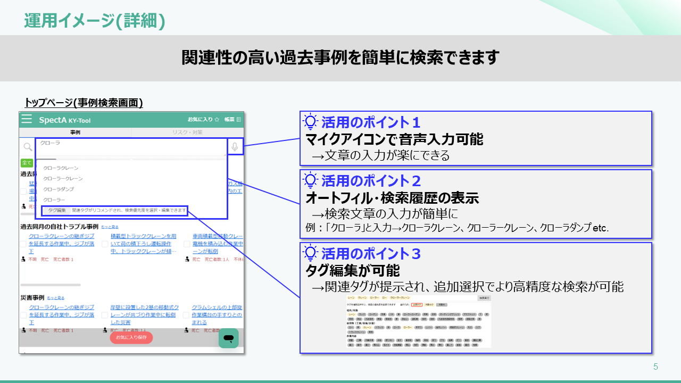Image resolution: width=681 pixels, height=383 pixels.
Task: Switch to the リスク・対策 tab
Action: (187, 132)
